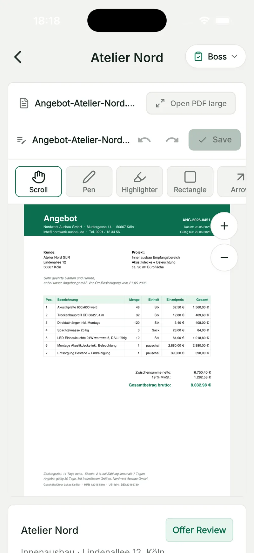Viewport: 254px width, 553px height.
Task: Click the Gültig bis 22.06.2026 date
Action: pos(195,232)
